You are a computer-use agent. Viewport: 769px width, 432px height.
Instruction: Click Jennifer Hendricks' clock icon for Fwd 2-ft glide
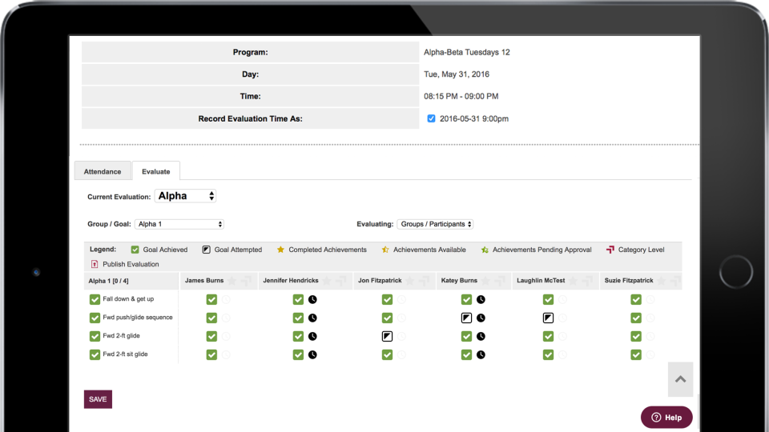pos(312,337)
